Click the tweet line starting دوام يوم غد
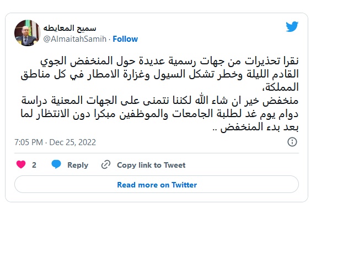 (x=160, y=114)
